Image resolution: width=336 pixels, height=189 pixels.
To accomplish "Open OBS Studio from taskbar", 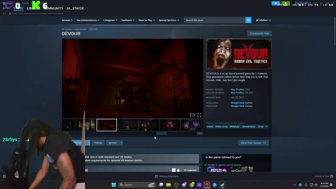I will click(x=176, y=185).
